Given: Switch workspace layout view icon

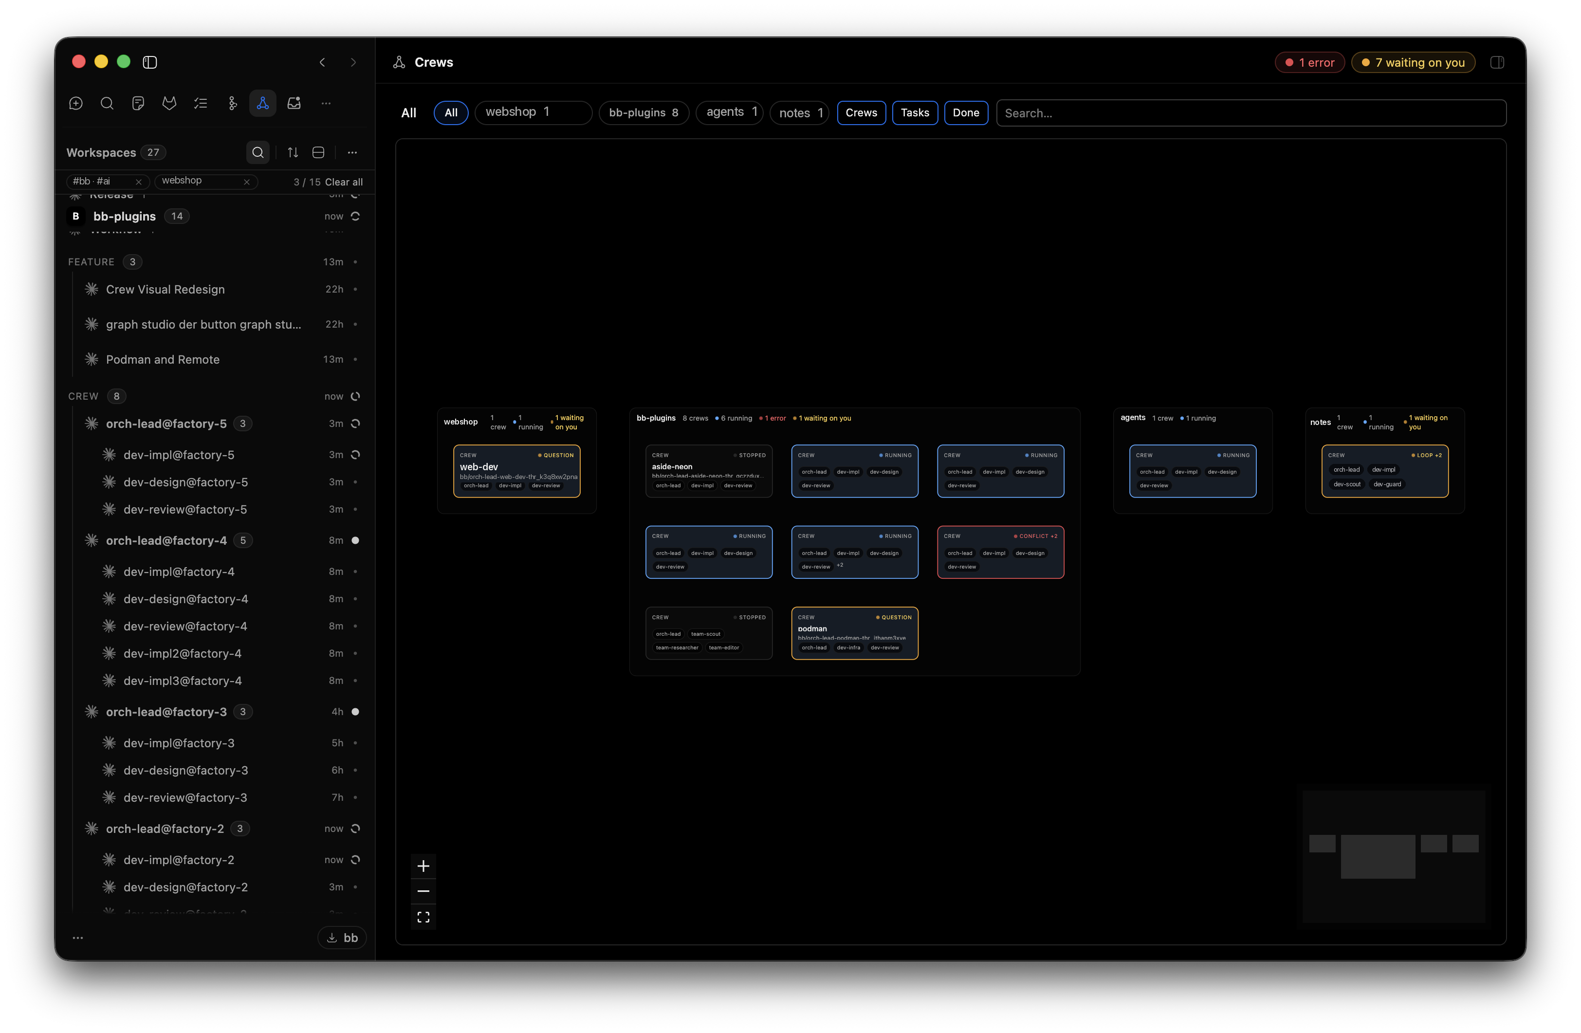Looking at the screenshot, I should pos(318,152).
